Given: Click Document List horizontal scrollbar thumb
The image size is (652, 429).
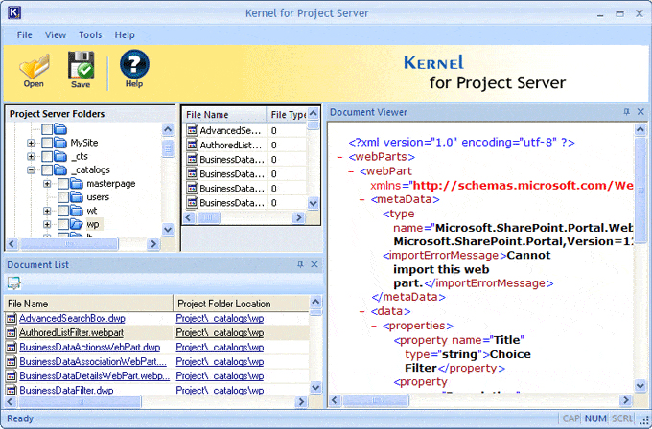Looking at the screenshot, I should click(81, 401).
